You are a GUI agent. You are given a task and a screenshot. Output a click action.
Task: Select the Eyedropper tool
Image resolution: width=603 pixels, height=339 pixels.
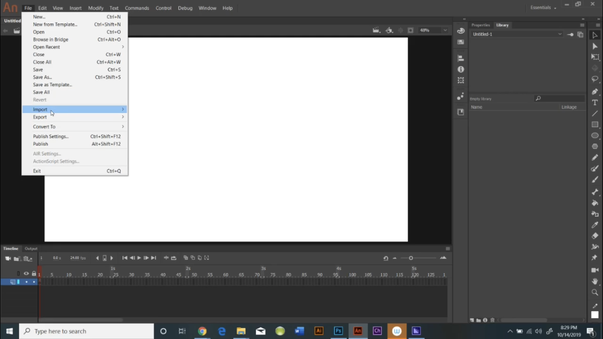click(595, 225)
